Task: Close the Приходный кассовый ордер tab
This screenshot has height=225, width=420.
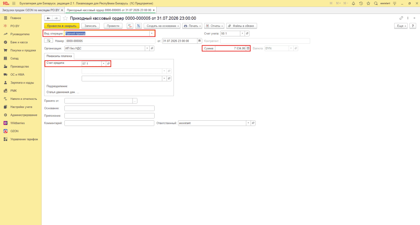Action: click(154, 10)
